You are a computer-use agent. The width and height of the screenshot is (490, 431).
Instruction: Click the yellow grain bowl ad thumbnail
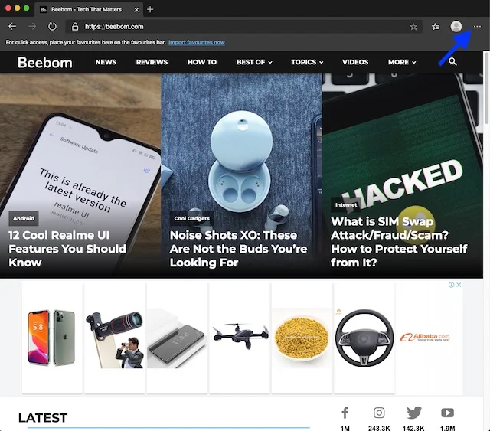(x=302, y=338)
